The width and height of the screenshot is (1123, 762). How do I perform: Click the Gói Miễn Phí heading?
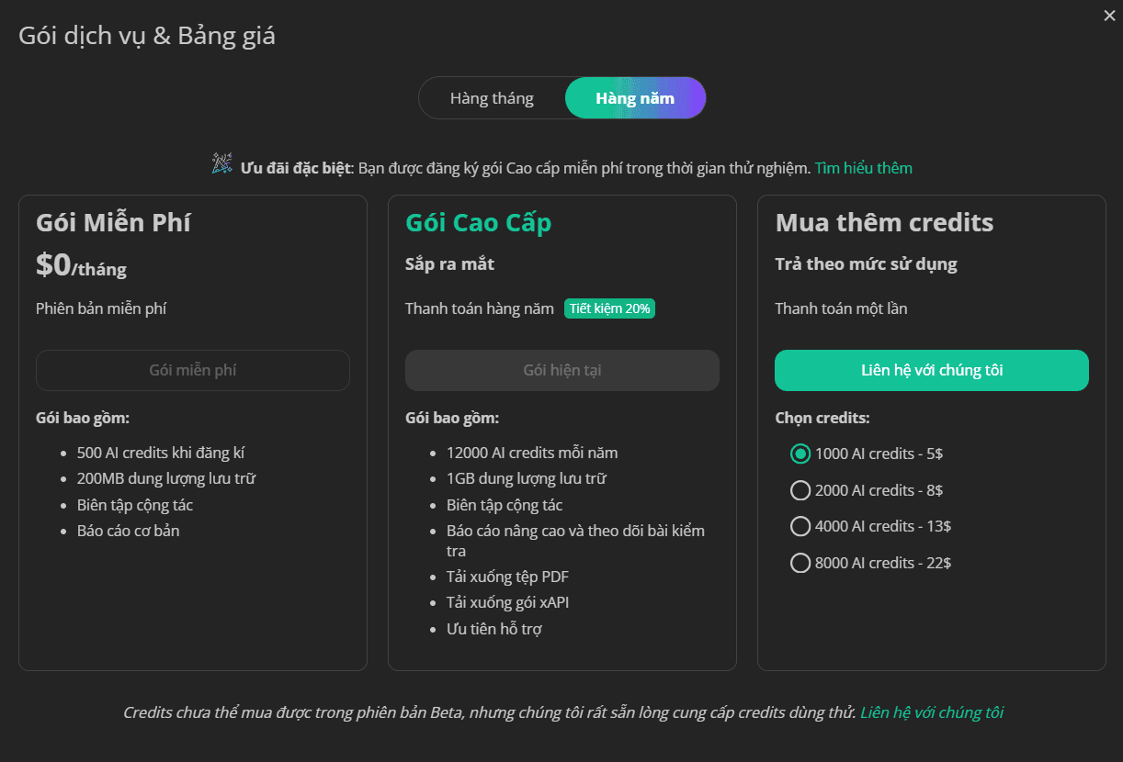[x=113, y=223]
